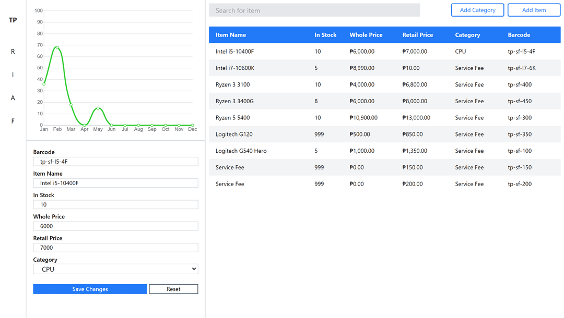
Task: Click the Barcode input field
Action: [x=115, y=162]
